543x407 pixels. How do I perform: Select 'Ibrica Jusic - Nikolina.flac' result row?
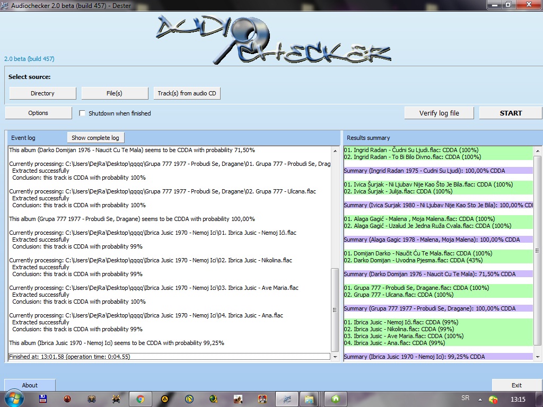(439, 329)
